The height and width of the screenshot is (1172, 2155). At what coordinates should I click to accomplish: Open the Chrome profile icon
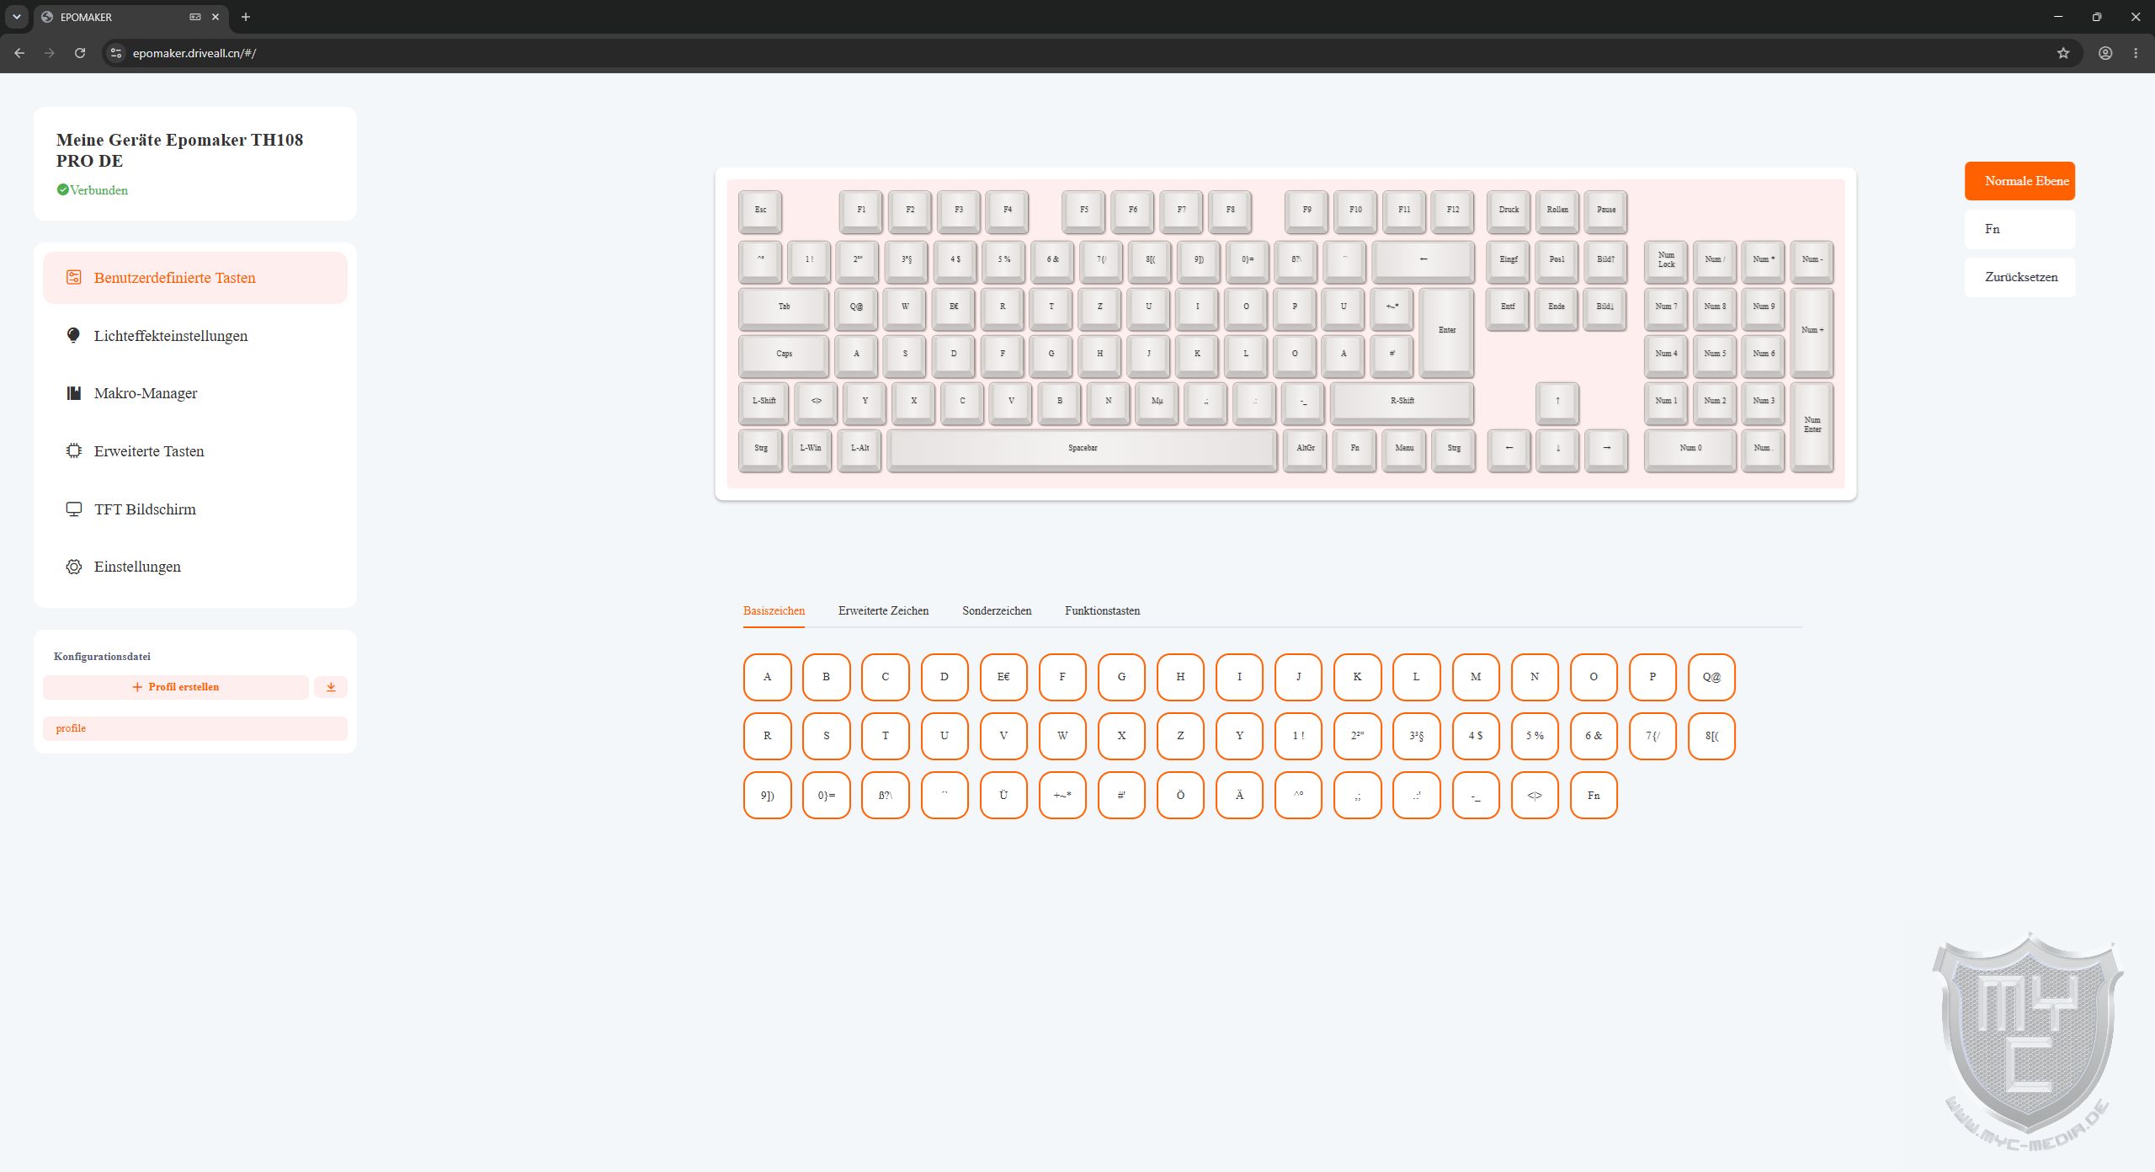2105,53
